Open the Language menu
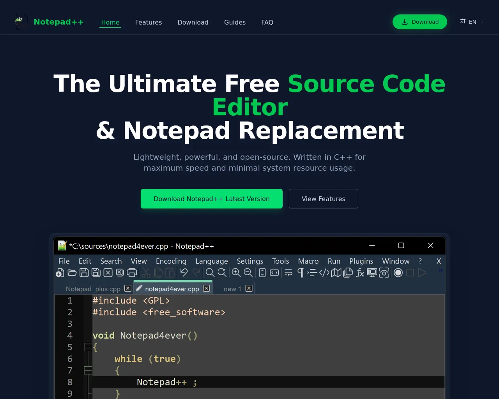Viewport: 499px width, 399px height. [212, 261]
